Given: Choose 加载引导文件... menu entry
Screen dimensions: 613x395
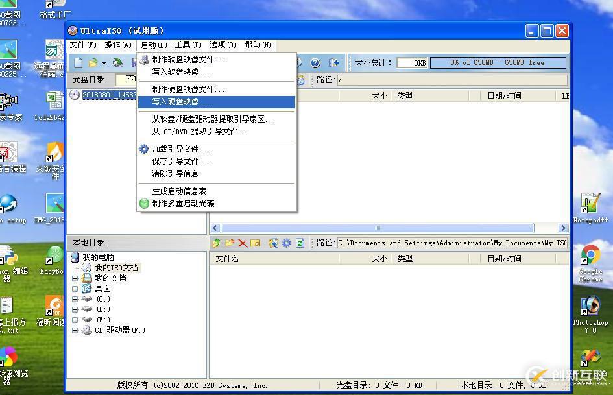Looking at the screenshot, I should (x=217, y=149).
